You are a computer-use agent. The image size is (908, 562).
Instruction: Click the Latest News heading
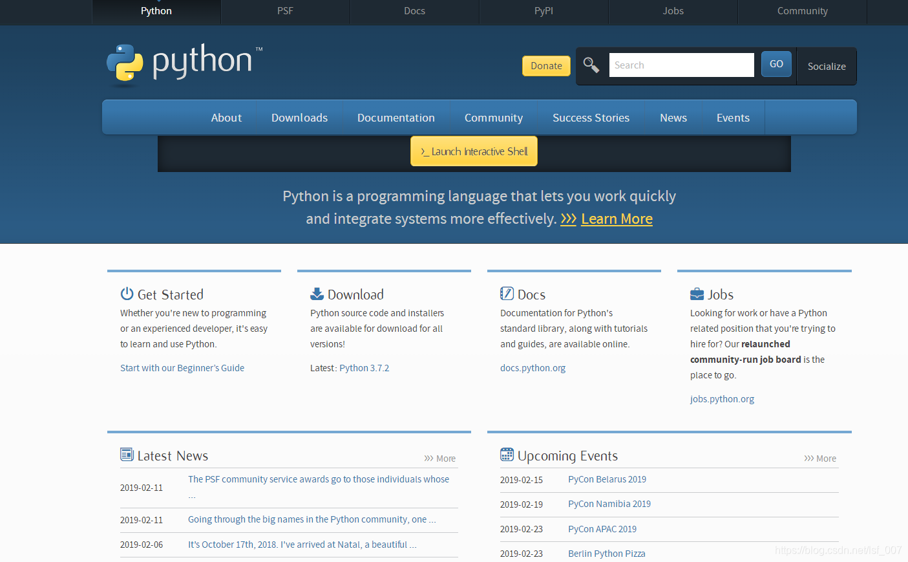click(173, 456)
